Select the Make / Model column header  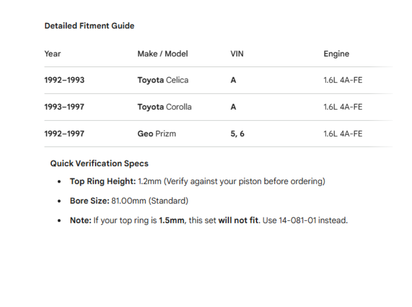tap(163, 54)
